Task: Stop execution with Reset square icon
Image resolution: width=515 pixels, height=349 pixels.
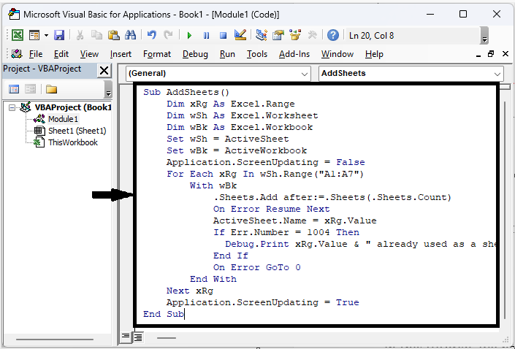Action: click(x=223, y=36)
